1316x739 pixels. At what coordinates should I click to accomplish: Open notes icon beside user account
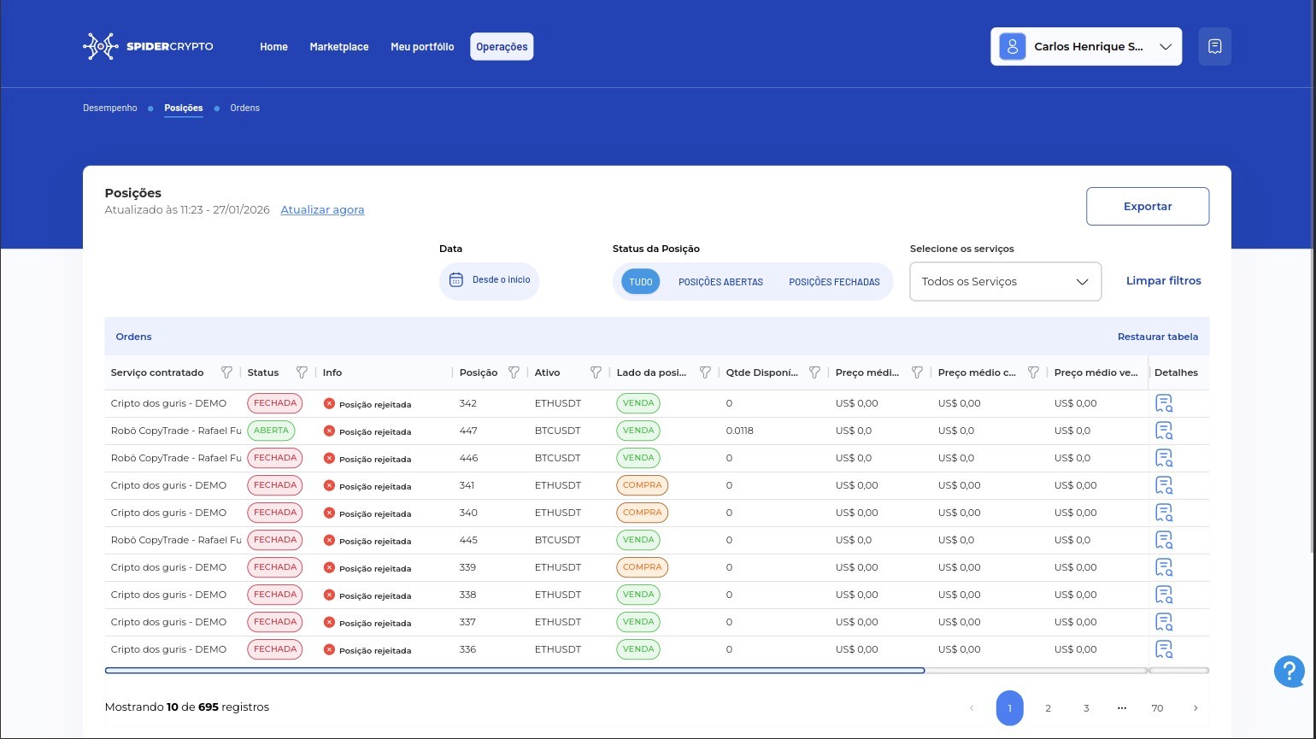click(1214, 47)
